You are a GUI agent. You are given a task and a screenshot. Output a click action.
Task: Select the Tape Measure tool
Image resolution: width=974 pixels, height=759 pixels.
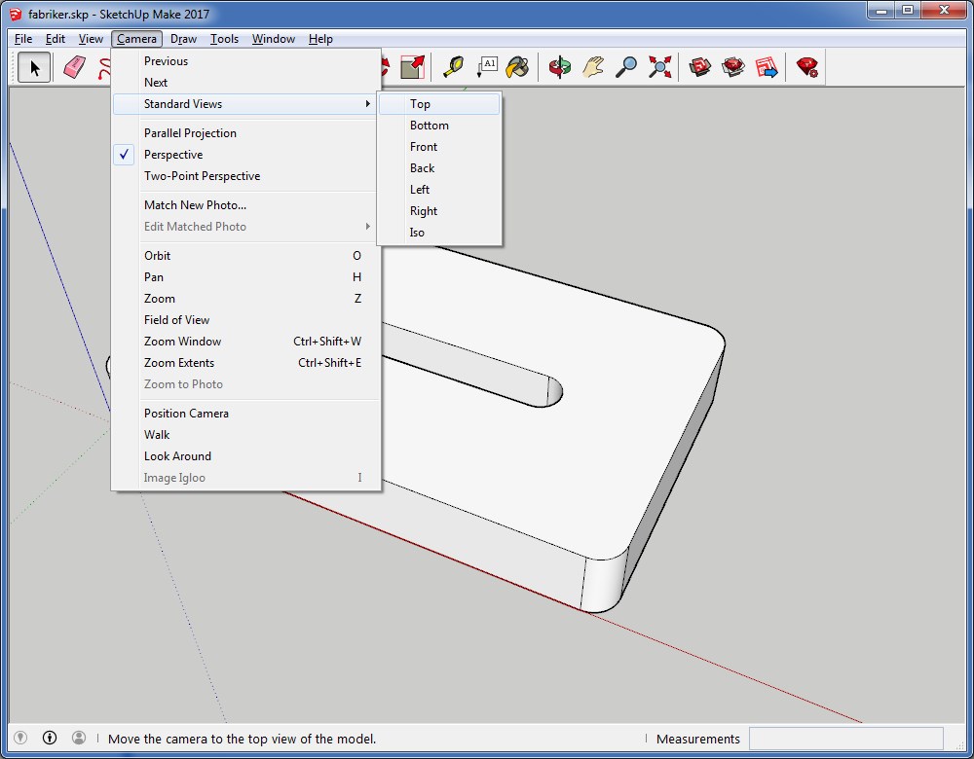tap(453, 66)
